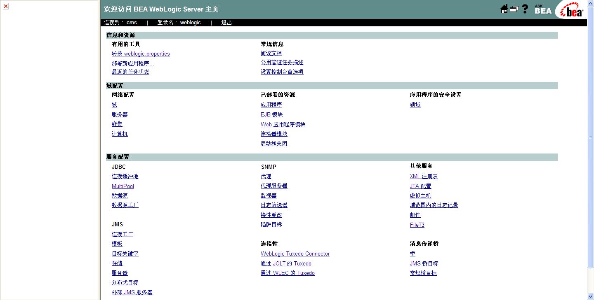This screenshot has width=594, height=300.
Task: Open the 邮件 link
Action: pyautogui.click(x=415, y=215)
